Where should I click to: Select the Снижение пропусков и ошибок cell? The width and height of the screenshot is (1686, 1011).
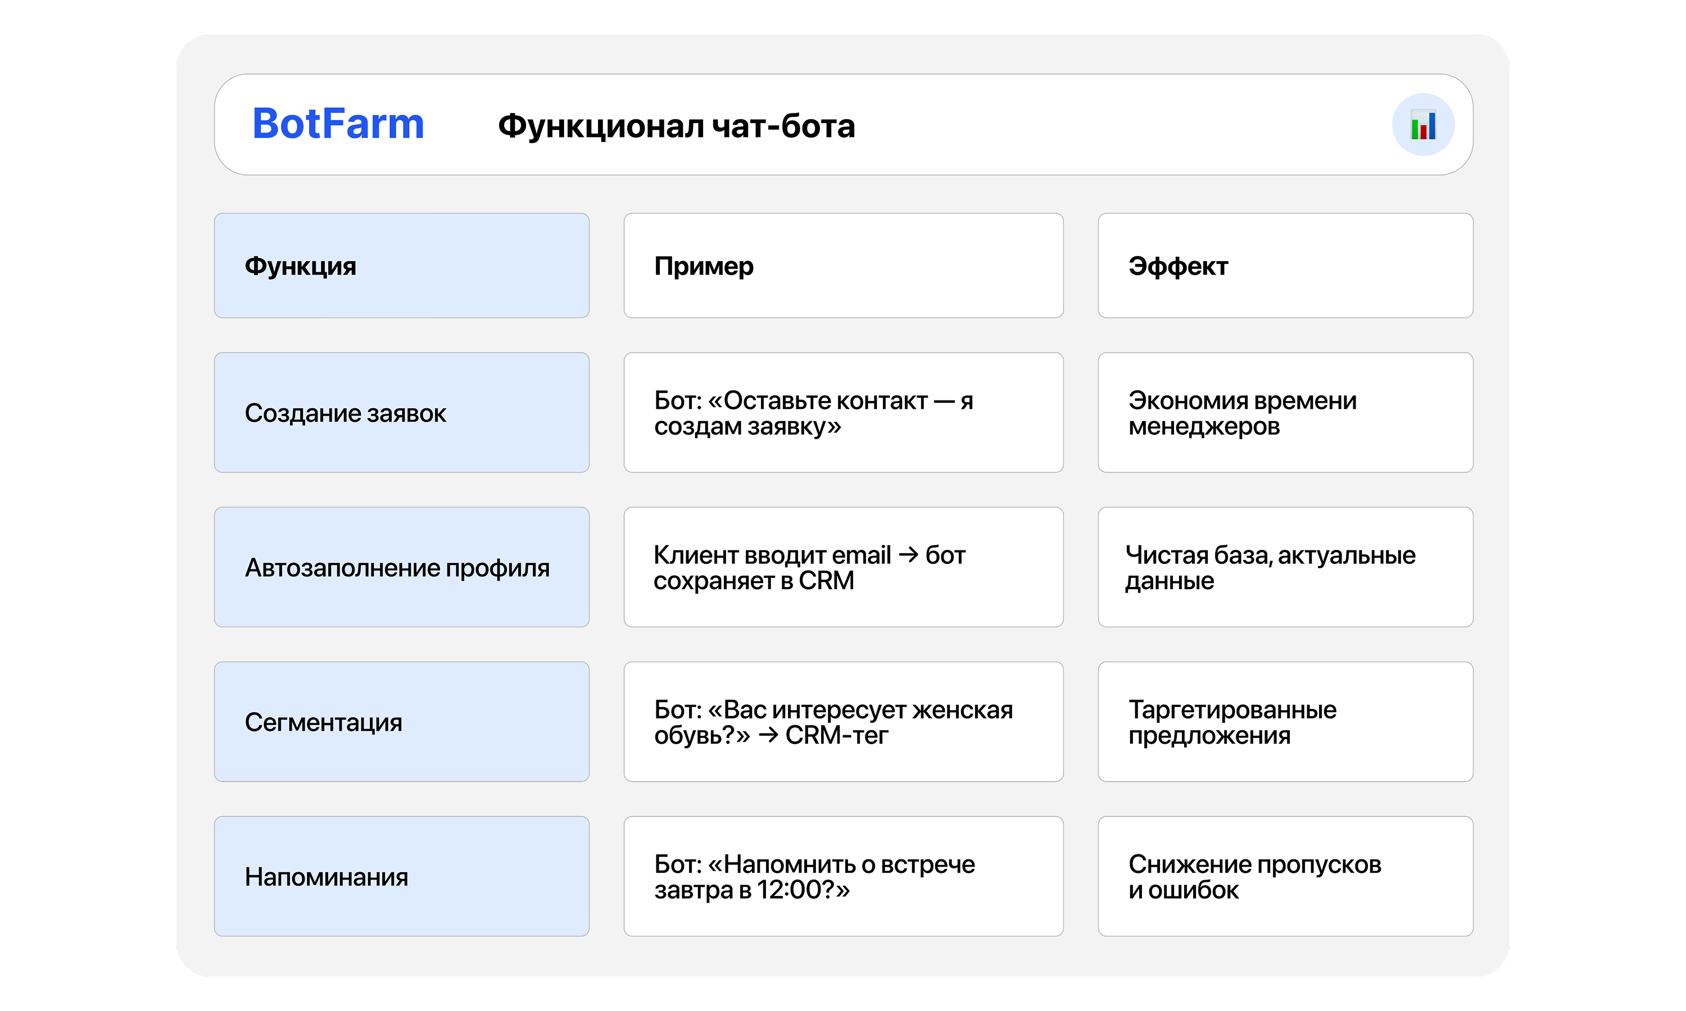click(x=1285, y=877)
